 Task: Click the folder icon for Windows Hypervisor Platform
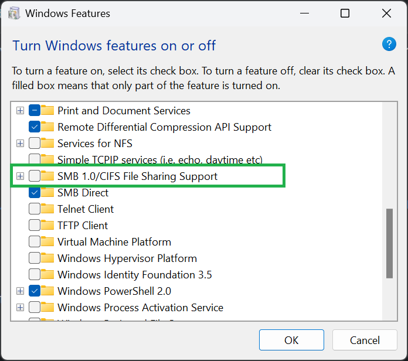pos(48,258)
